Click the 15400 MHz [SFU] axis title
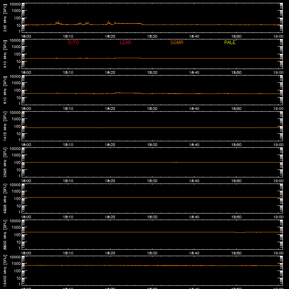The height and width of the screenshot is (289, 289). tap(5, 271)
